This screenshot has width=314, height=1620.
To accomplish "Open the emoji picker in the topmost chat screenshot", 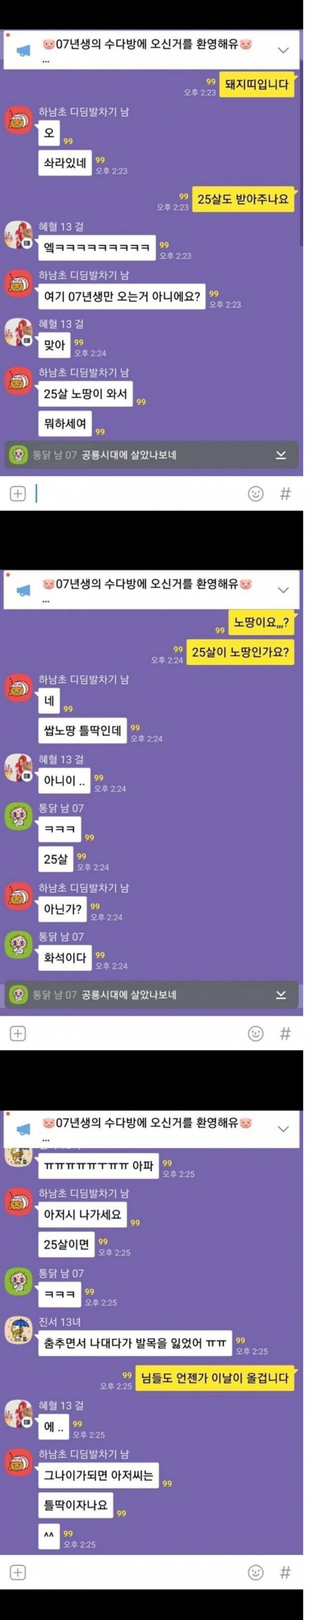I will click(256, 494).
